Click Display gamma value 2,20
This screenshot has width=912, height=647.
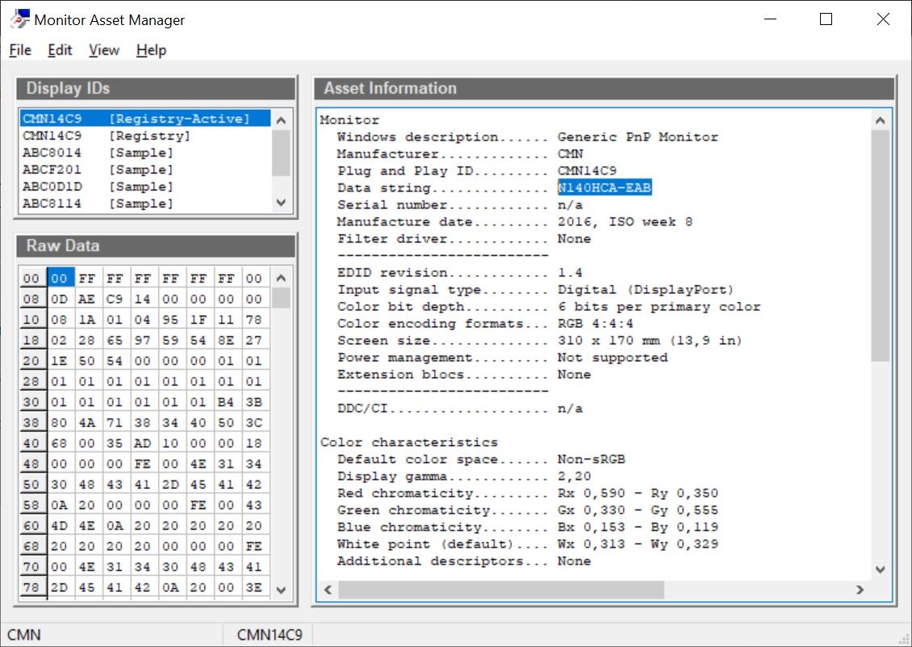coord(574,477)
